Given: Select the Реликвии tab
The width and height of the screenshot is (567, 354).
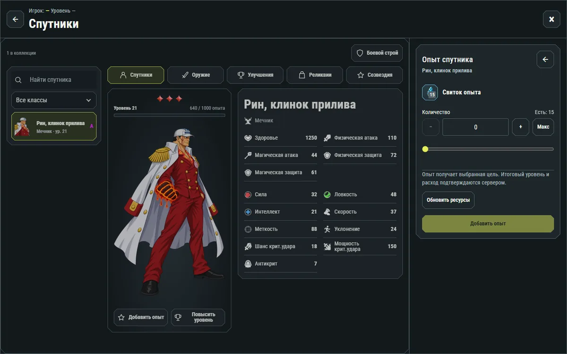Looking at the screenshot, I should pyautogui.click(x=315, y=75).
